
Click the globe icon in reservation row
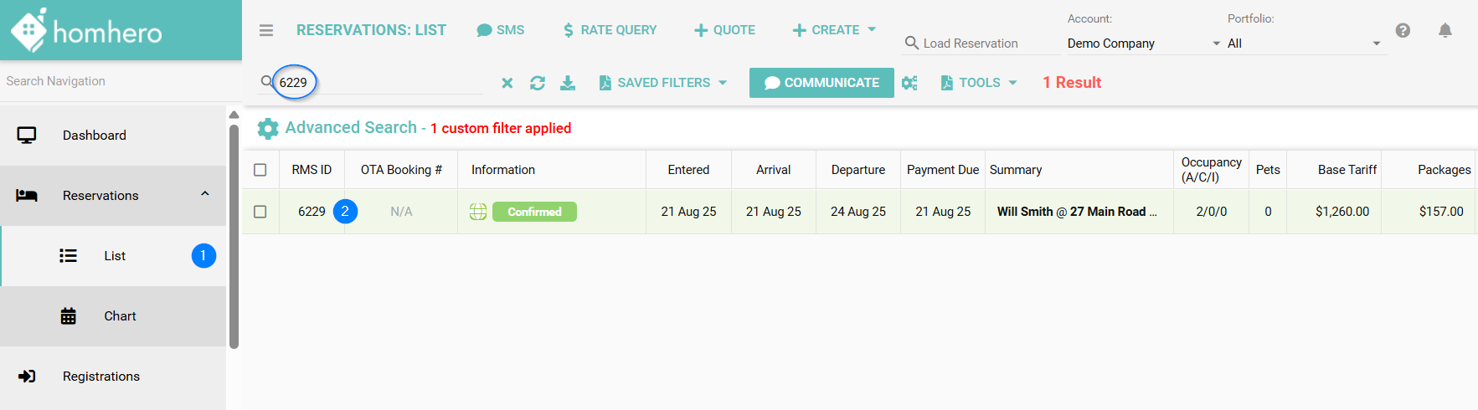tap(478, 212)
